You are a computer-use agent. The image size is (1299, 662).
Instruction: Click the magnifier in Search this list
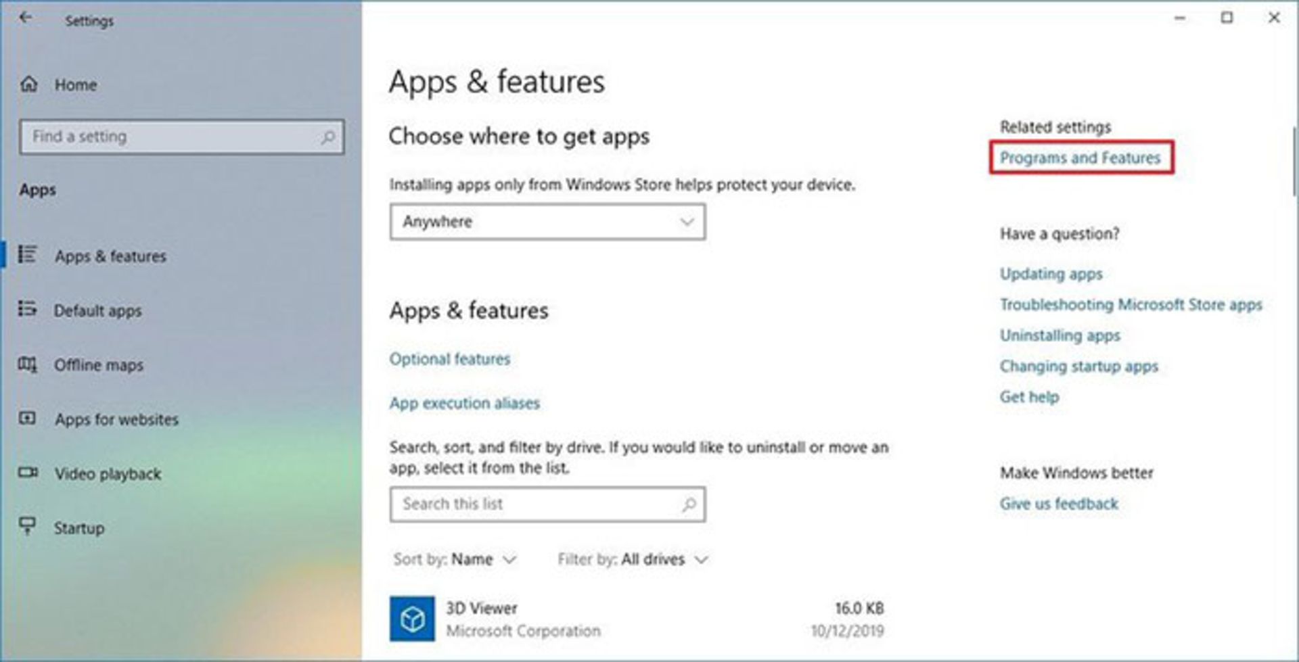pyautogui.click(x=689, y=504)
